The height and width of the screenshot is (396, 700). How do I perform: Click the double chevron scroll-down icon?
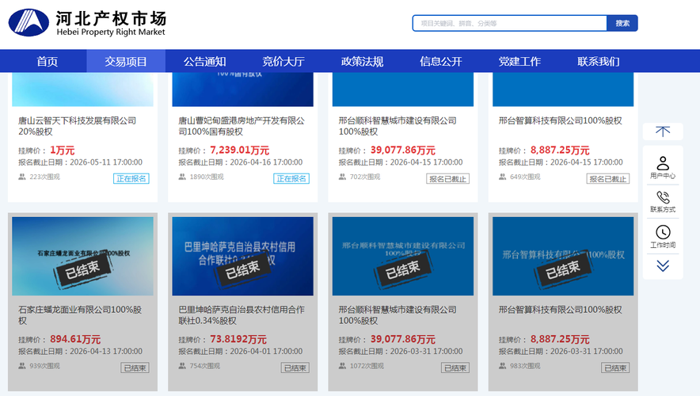click(663, 266)
